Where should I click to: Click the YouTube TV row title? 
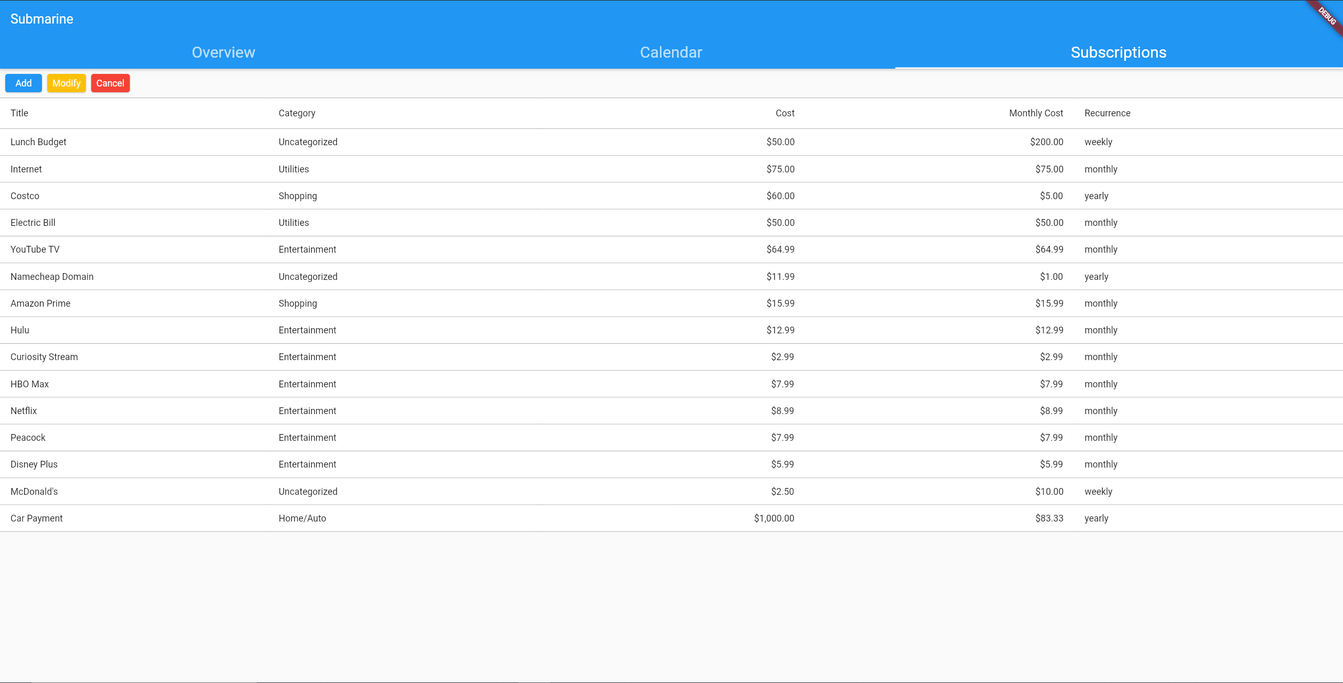point(35,250)
